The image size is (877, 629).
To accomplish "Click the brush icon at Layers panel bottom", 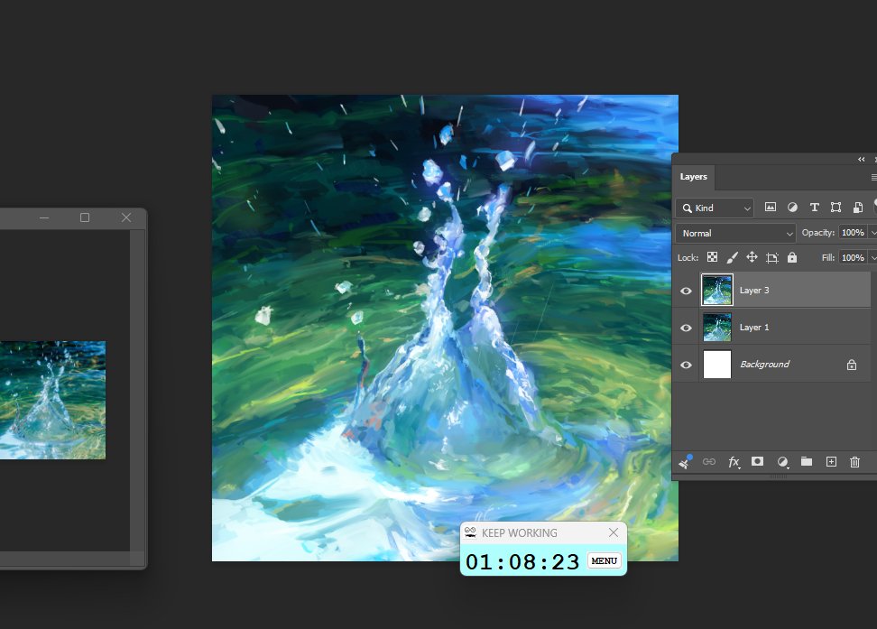I will (685, 462).
